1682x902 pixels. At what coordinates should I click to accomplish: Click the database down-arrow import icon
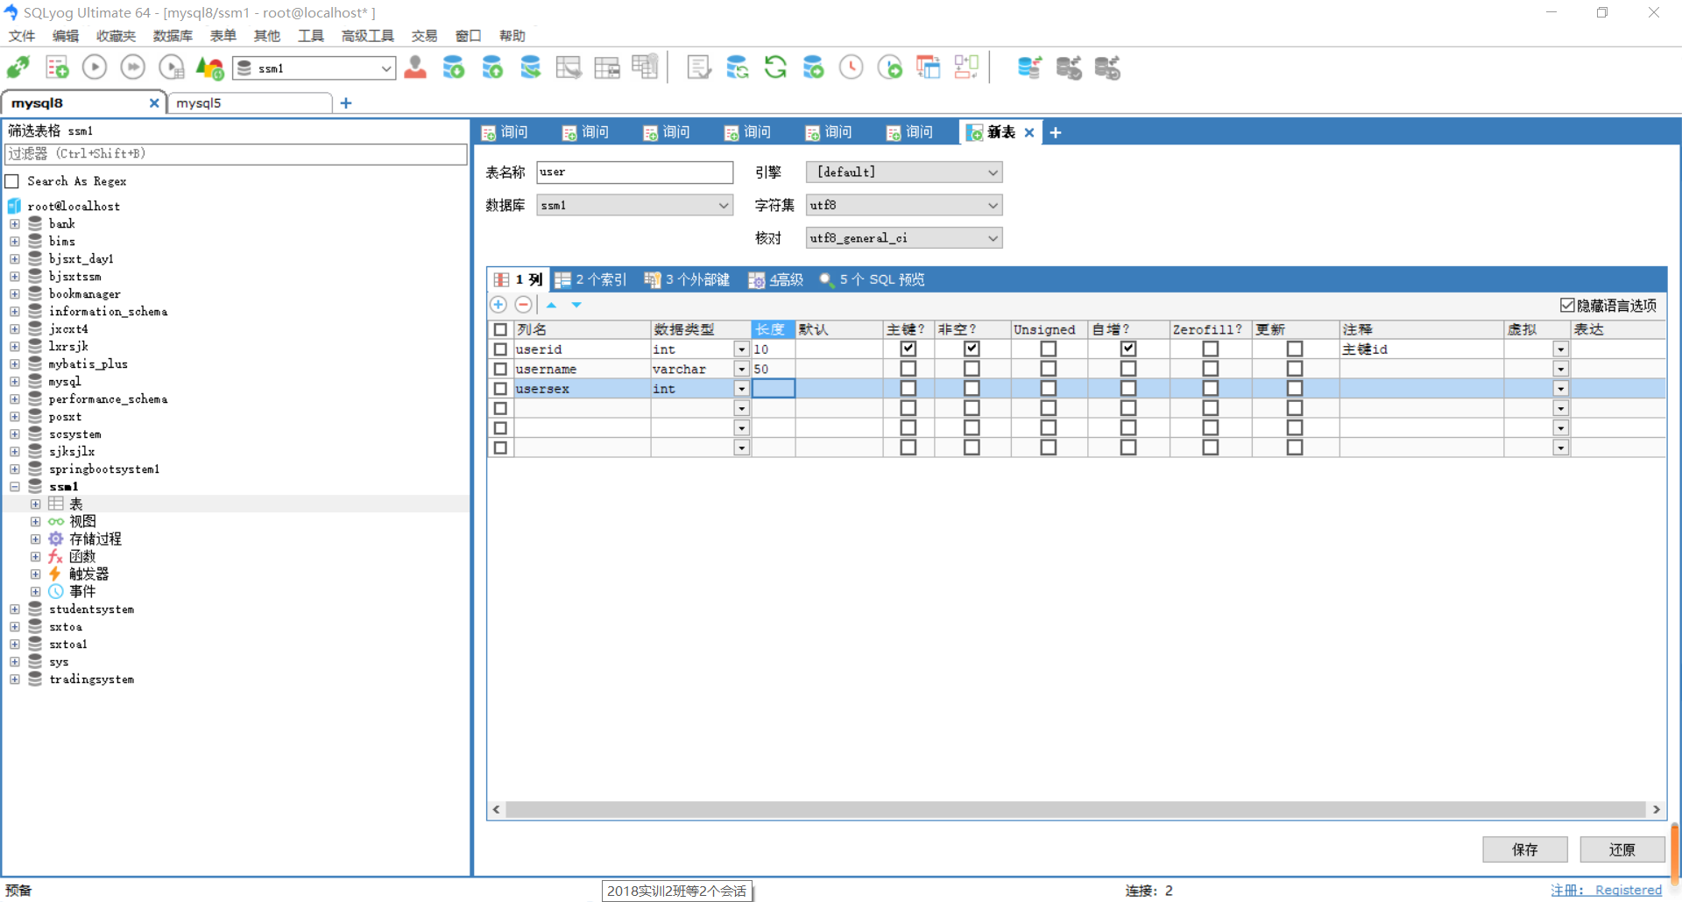coord(454,67)
